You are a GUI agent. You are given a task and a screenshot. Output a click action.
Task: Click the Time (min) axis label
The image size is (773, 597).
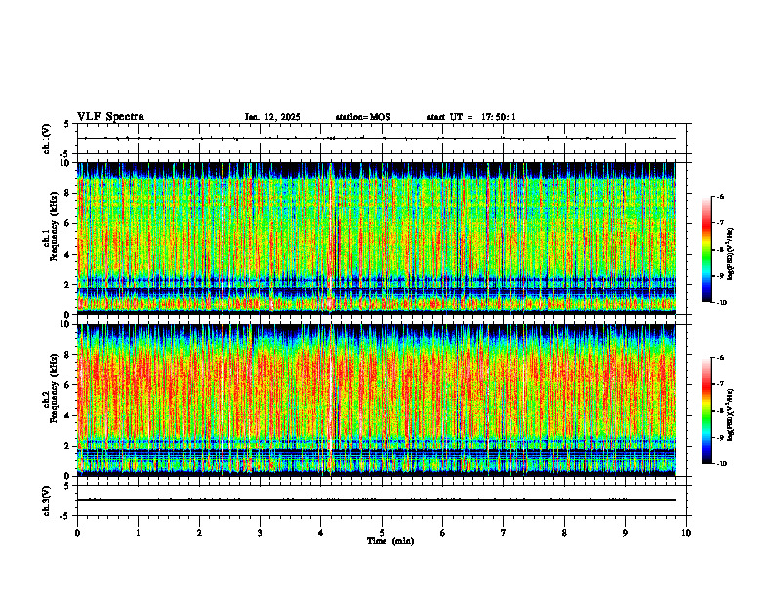click(x=390, y=541)
